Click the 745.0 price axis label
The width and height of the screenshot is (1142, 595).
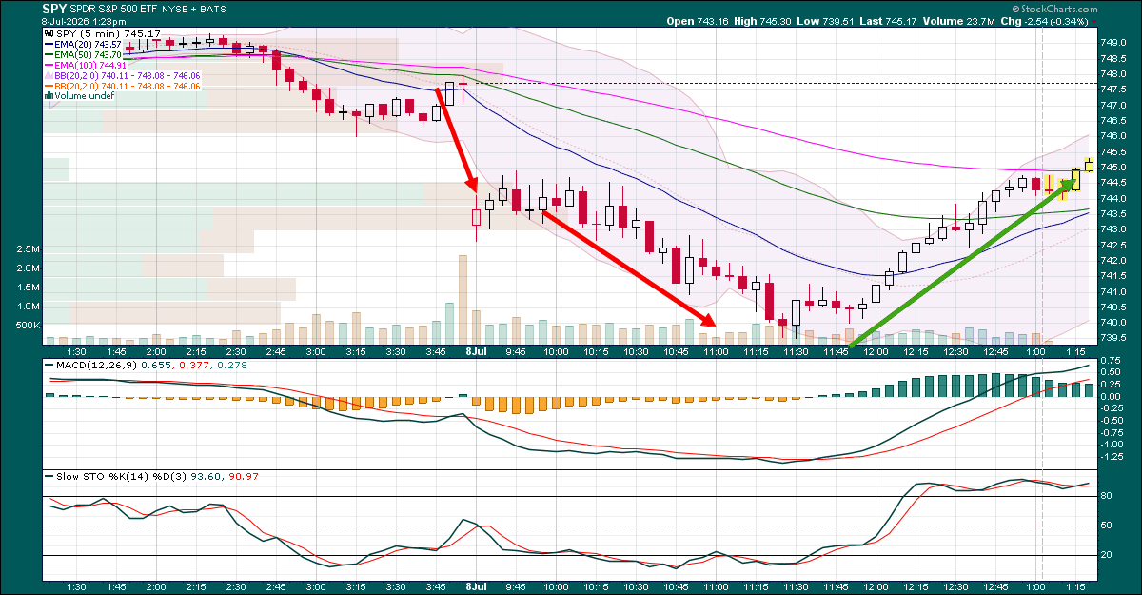1114,168
